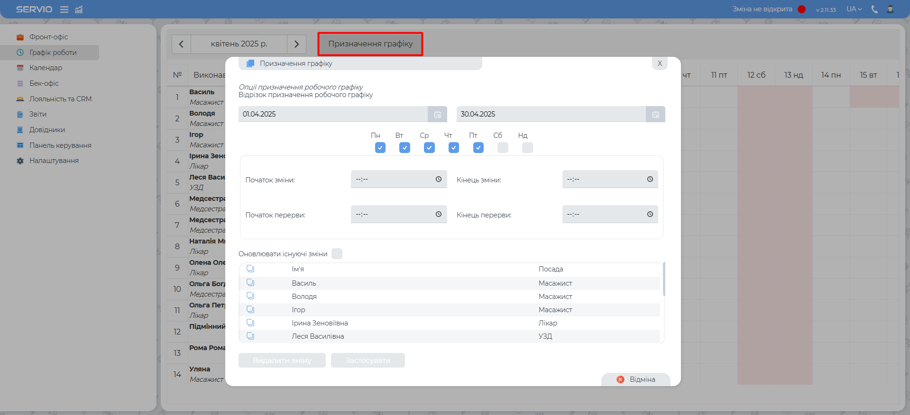910x415 pixels.
Task: Enable the Сб weekday checkbox
Action: [x=503, y=148]
